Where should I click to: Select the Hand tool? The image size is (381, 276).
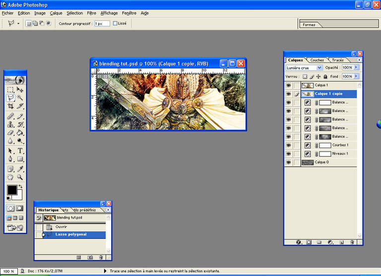tap(10, 176)
